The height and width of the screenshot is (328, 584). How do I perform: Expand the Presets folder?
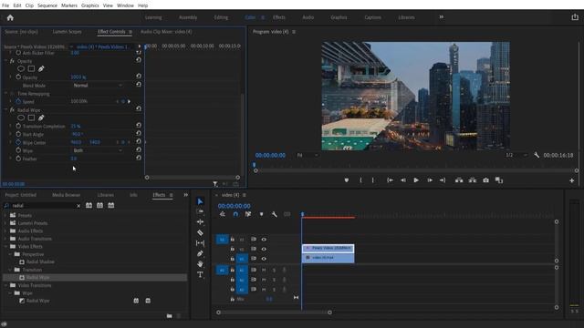(x=6, y=215)
